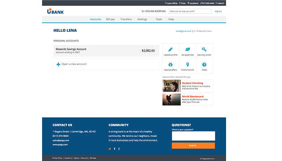Click the Student Checking offer thumbnail

coord(171,86)
